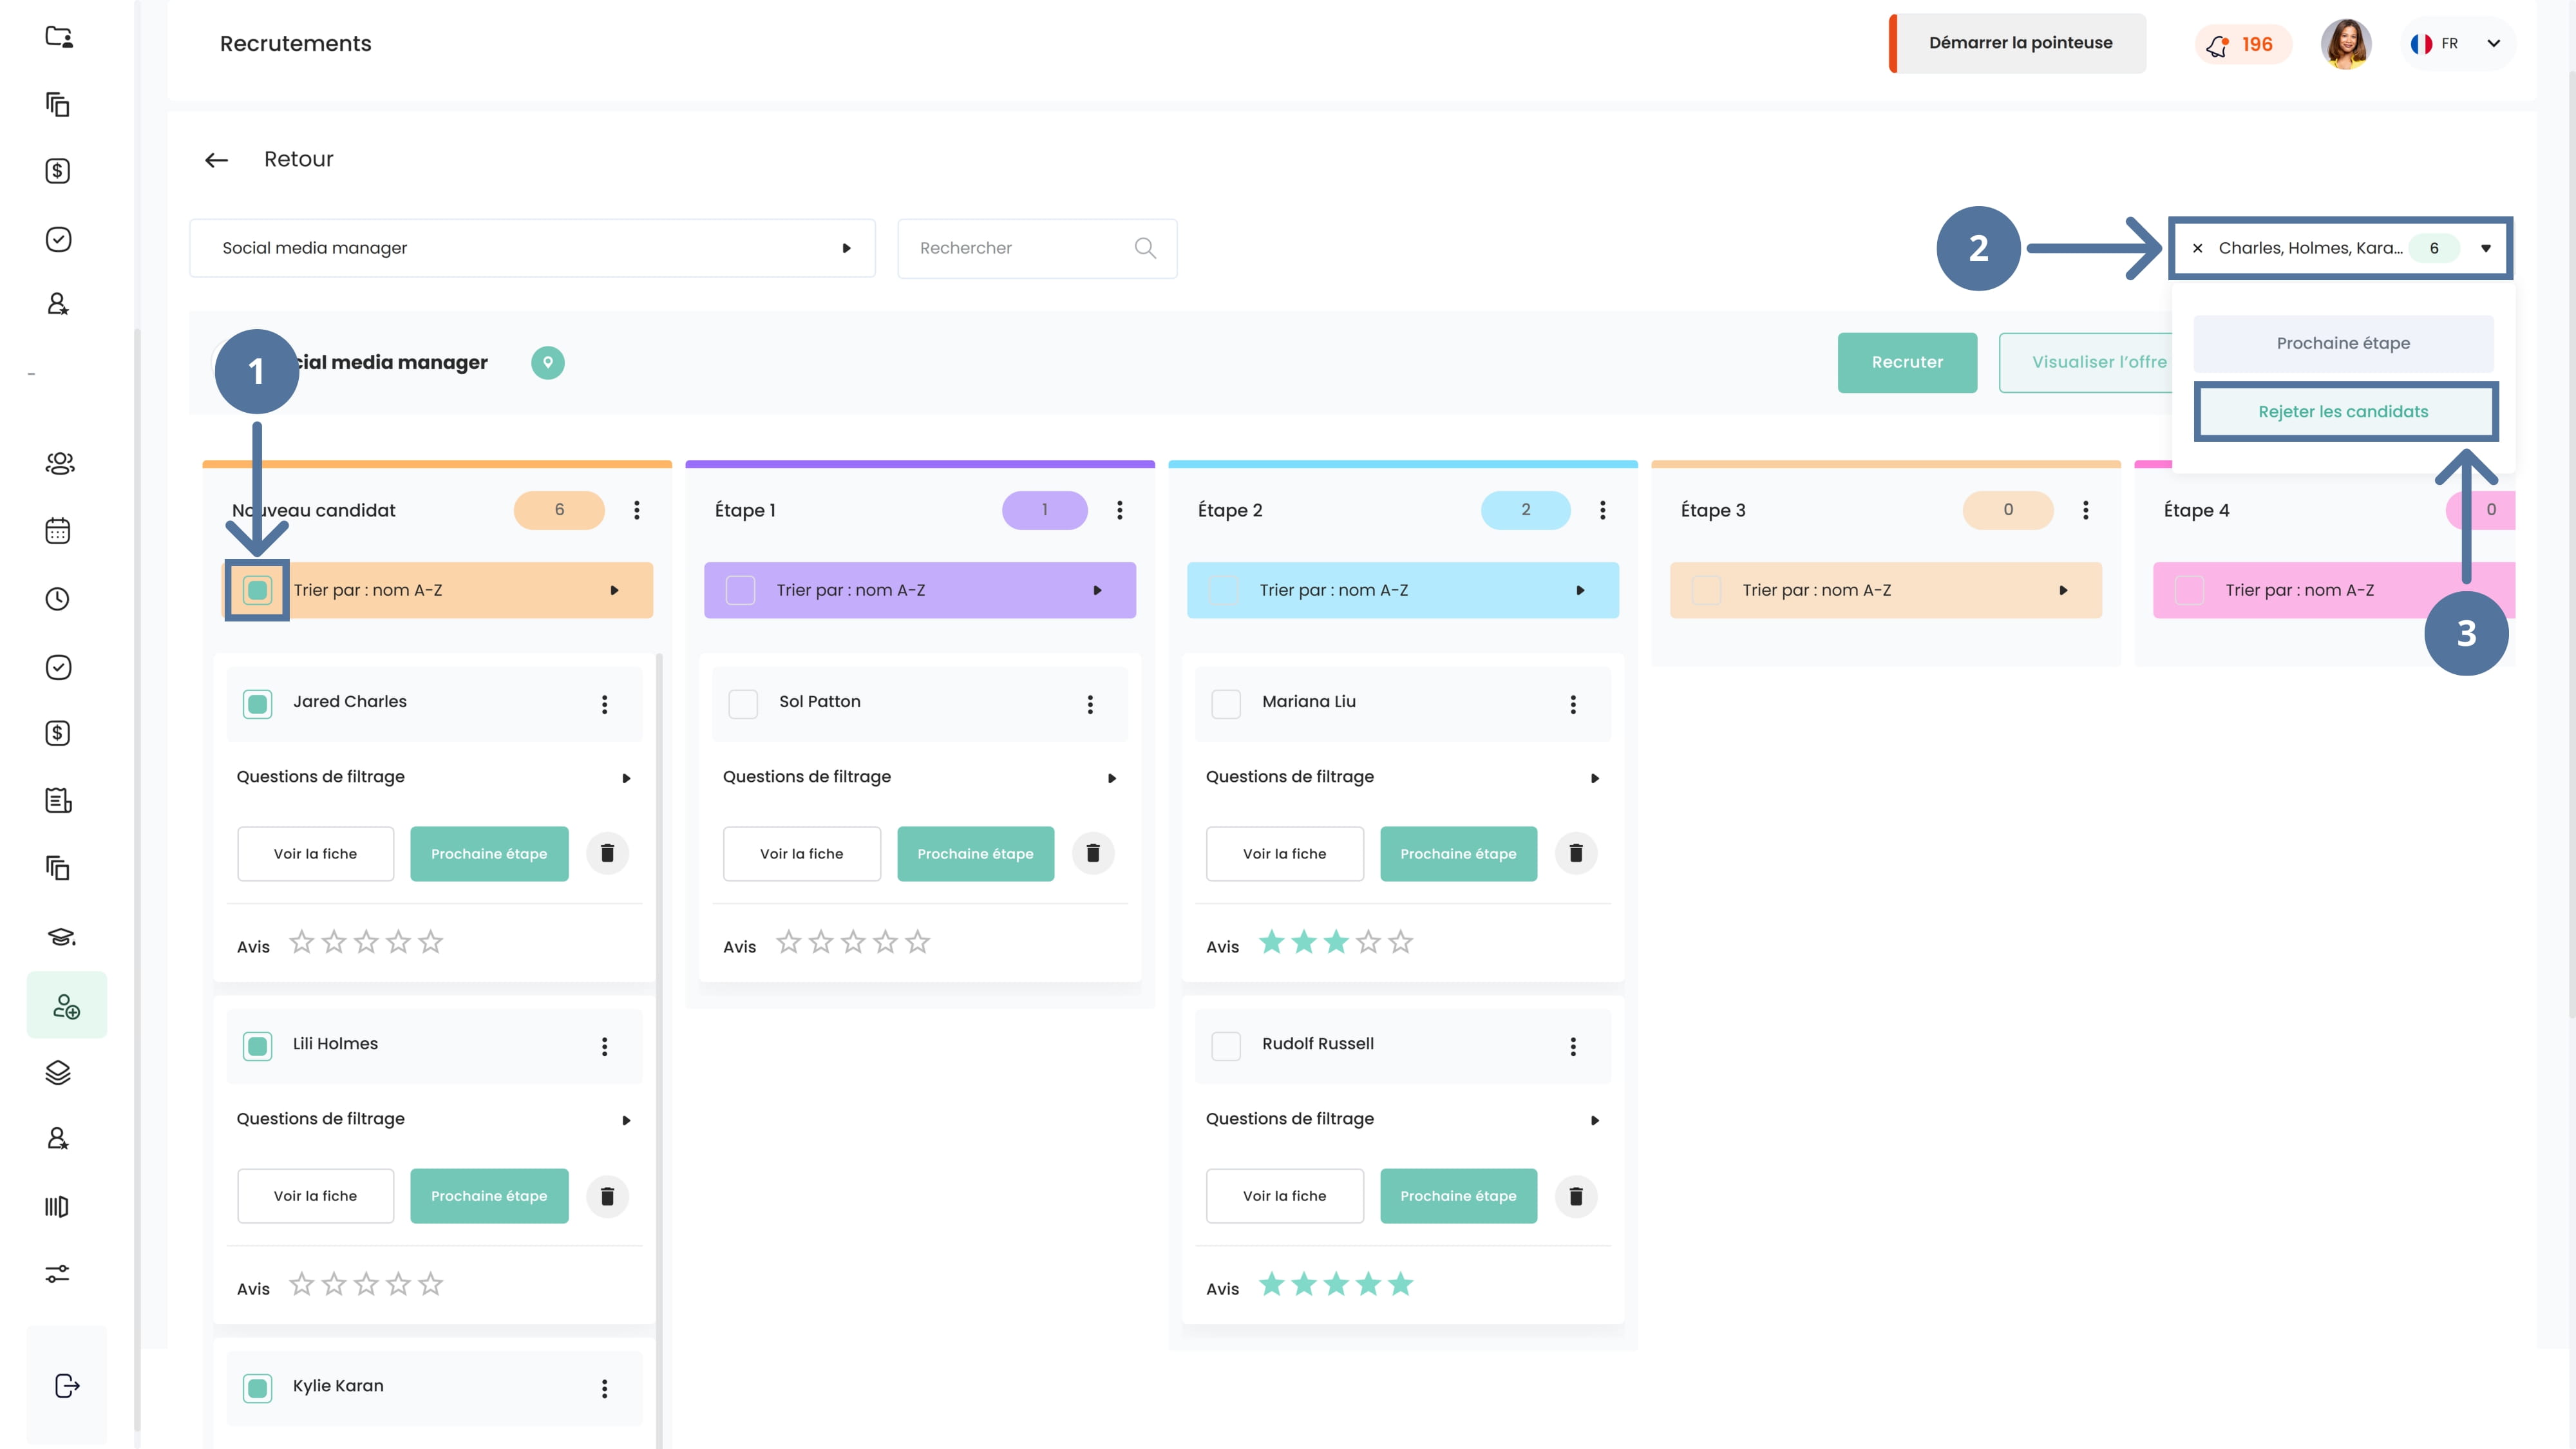Expand Questions de filtrage for Lili Holmes
This screenshot has width=2576, height=1449.
pyautogui.click(x=626, y=1120)
